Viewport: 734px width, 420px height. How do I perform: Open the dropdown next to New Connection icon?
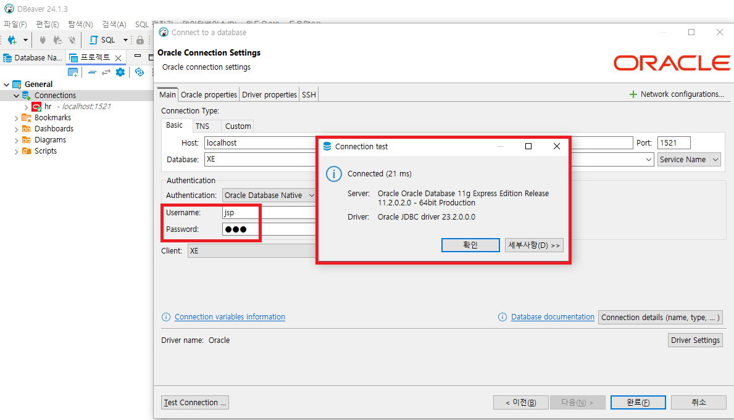[25, 40]
